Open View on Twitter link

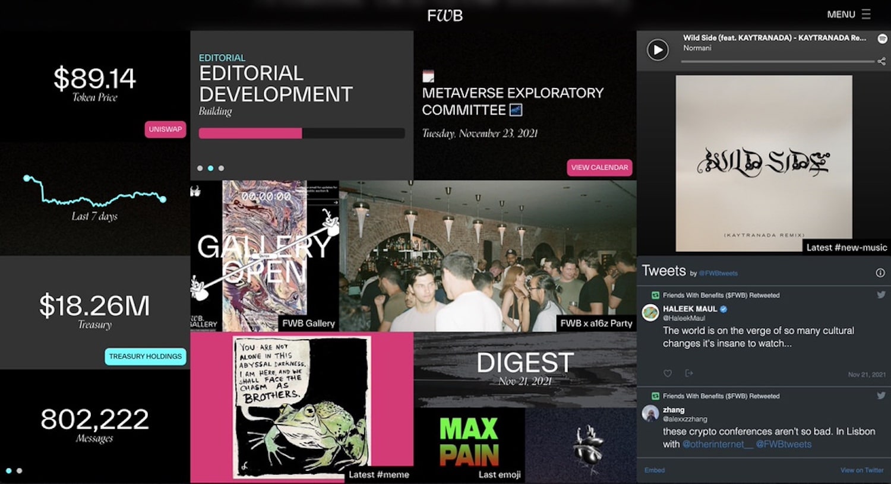862,470
